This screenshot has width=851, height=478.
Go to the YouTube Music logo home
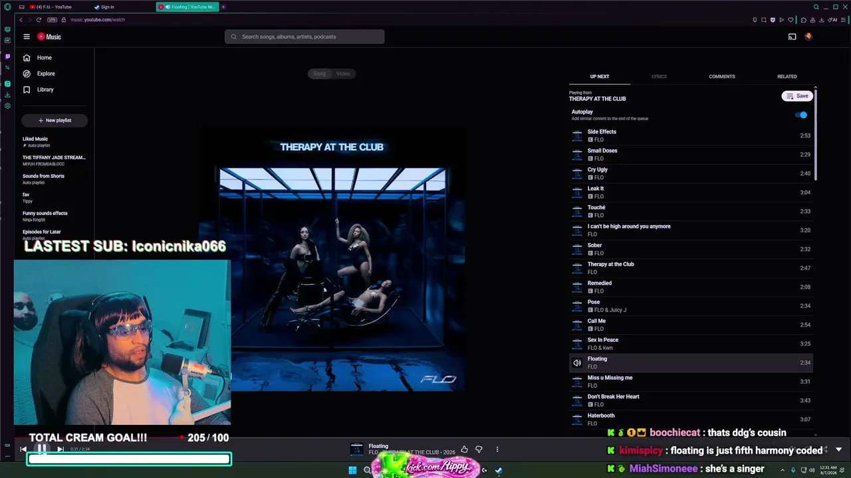click(x=49, y=37)
